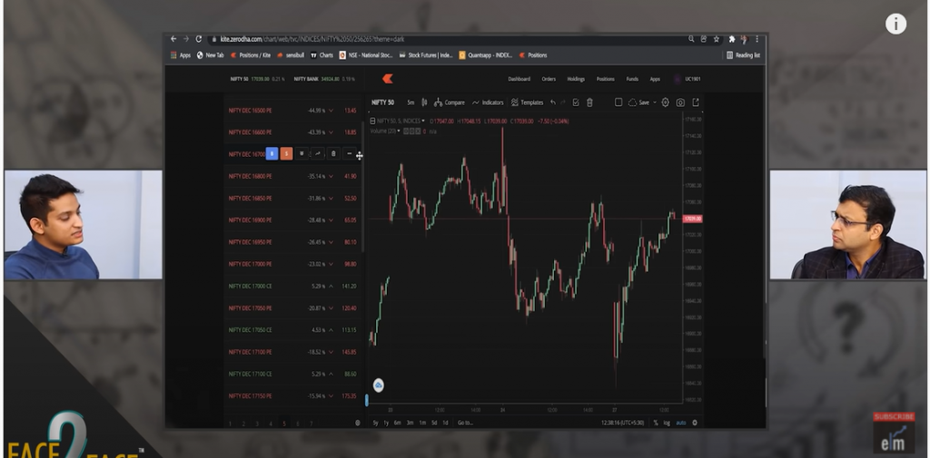Take a chart snapshot with camera icon
930x458 pixels.
[x=680, y=102]
